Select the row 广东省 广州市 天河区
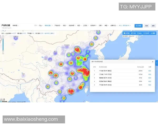This screenshot has width=158, height=126. 122,74
